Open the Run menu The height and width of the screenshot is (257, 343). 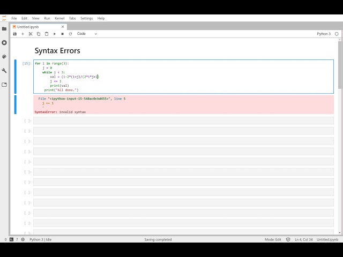(x=47, y=18)
